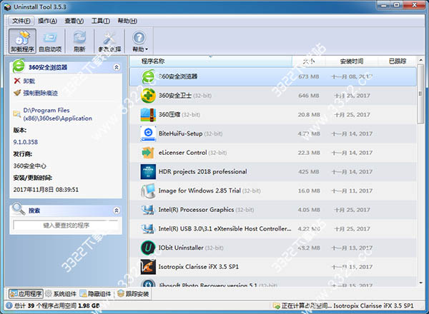Open the 查看(V) menu
The image size is (429, 314).
[74, 21]
